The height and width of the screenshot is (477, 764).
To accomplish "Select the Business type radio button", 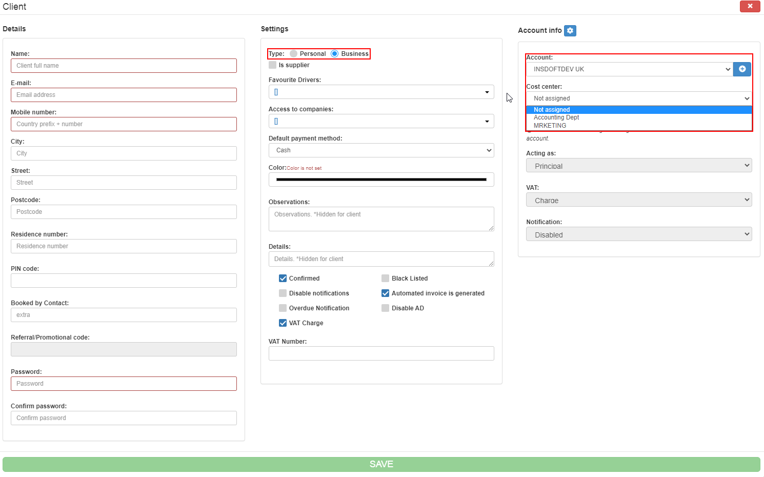I will click(335, 54).
